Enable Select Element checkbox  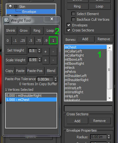click(73, 14)
